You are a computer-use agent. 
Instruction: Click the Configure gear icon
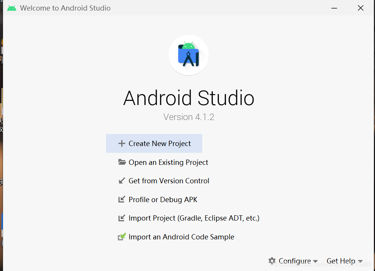(272, 260)
